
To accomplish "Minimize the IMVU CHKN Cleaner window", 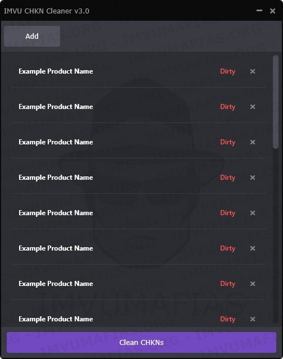I will [259, 11].
